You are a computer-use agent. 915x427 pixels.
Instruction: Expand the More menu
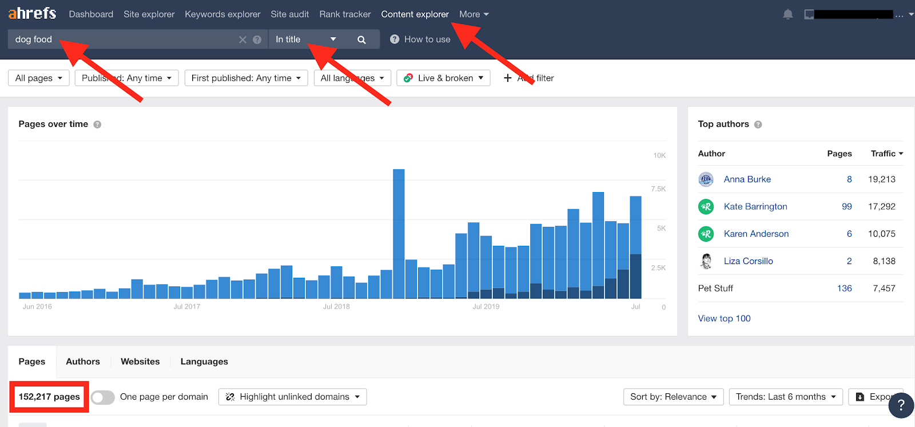474,14
